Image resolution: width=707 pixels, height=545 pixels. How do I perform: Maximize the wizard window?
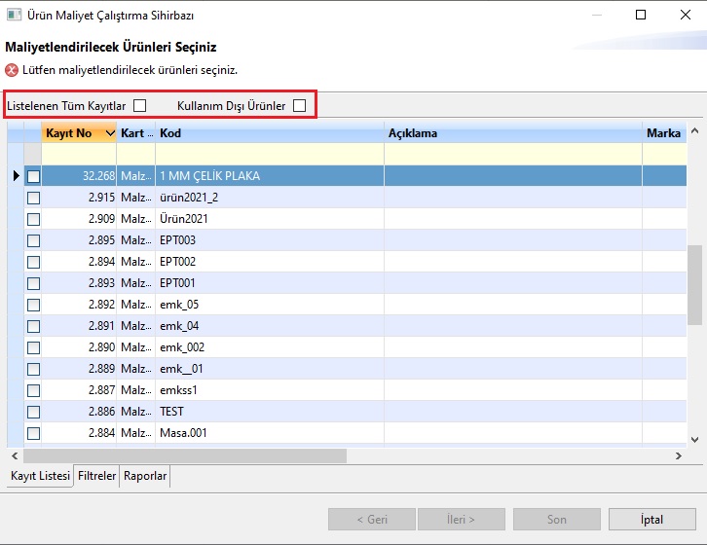point(641,15)
